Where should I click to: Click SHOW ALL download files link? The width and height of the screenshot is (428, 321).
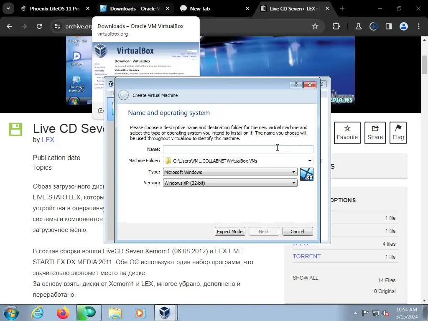tap(305, 278)
